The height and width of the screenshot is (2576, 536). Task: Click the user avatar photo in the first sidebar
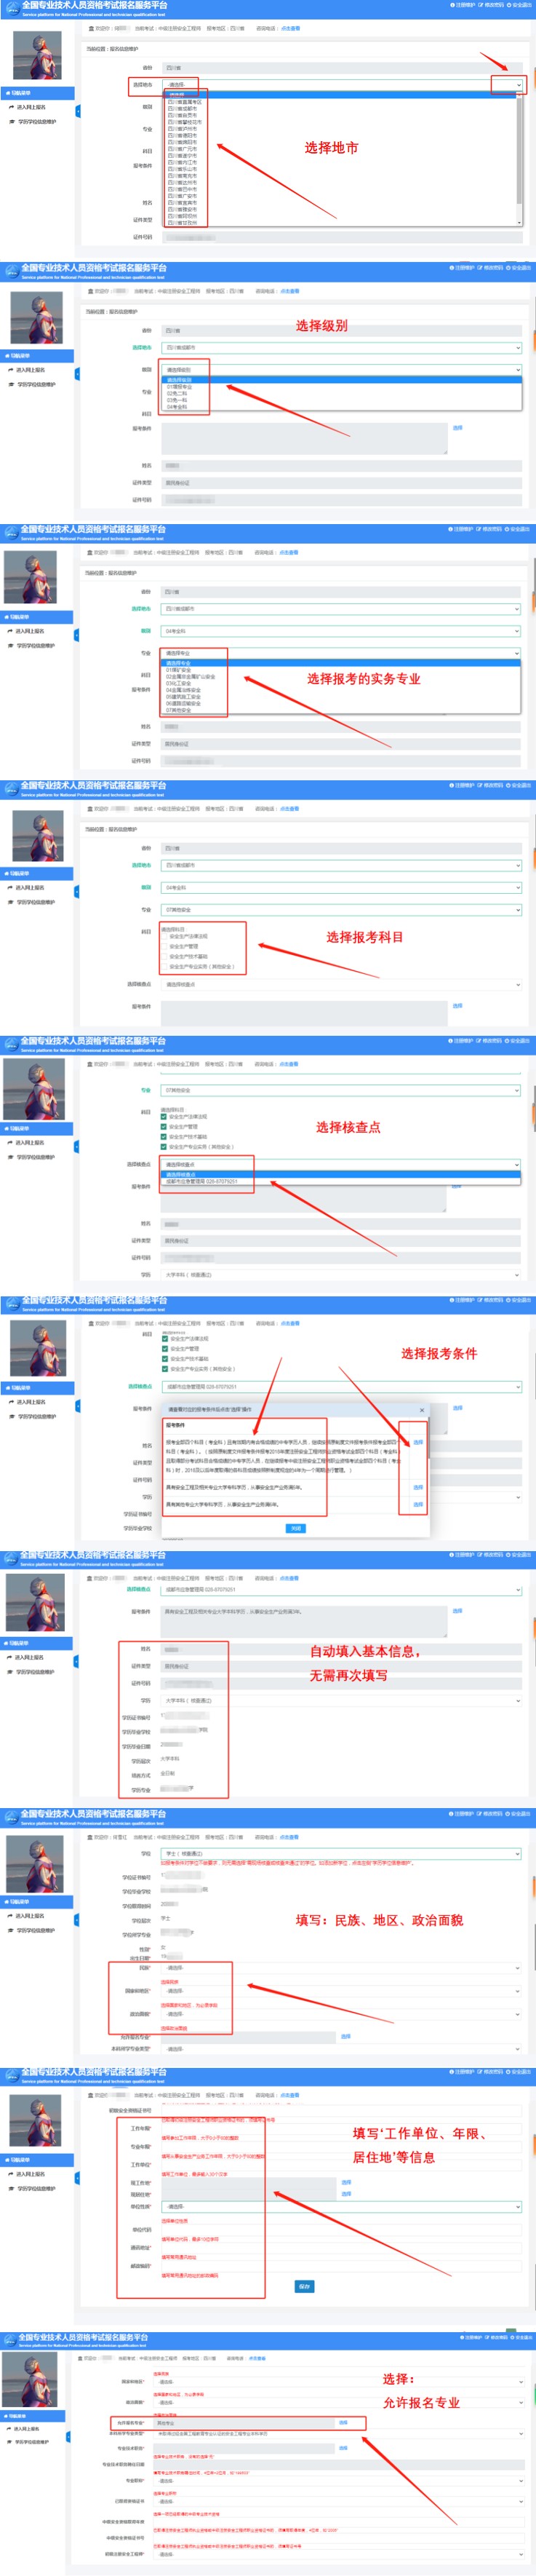point(37,57)
